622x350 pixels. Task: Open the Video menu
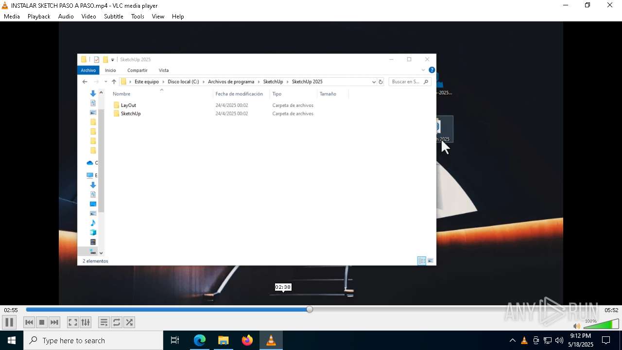88,16
